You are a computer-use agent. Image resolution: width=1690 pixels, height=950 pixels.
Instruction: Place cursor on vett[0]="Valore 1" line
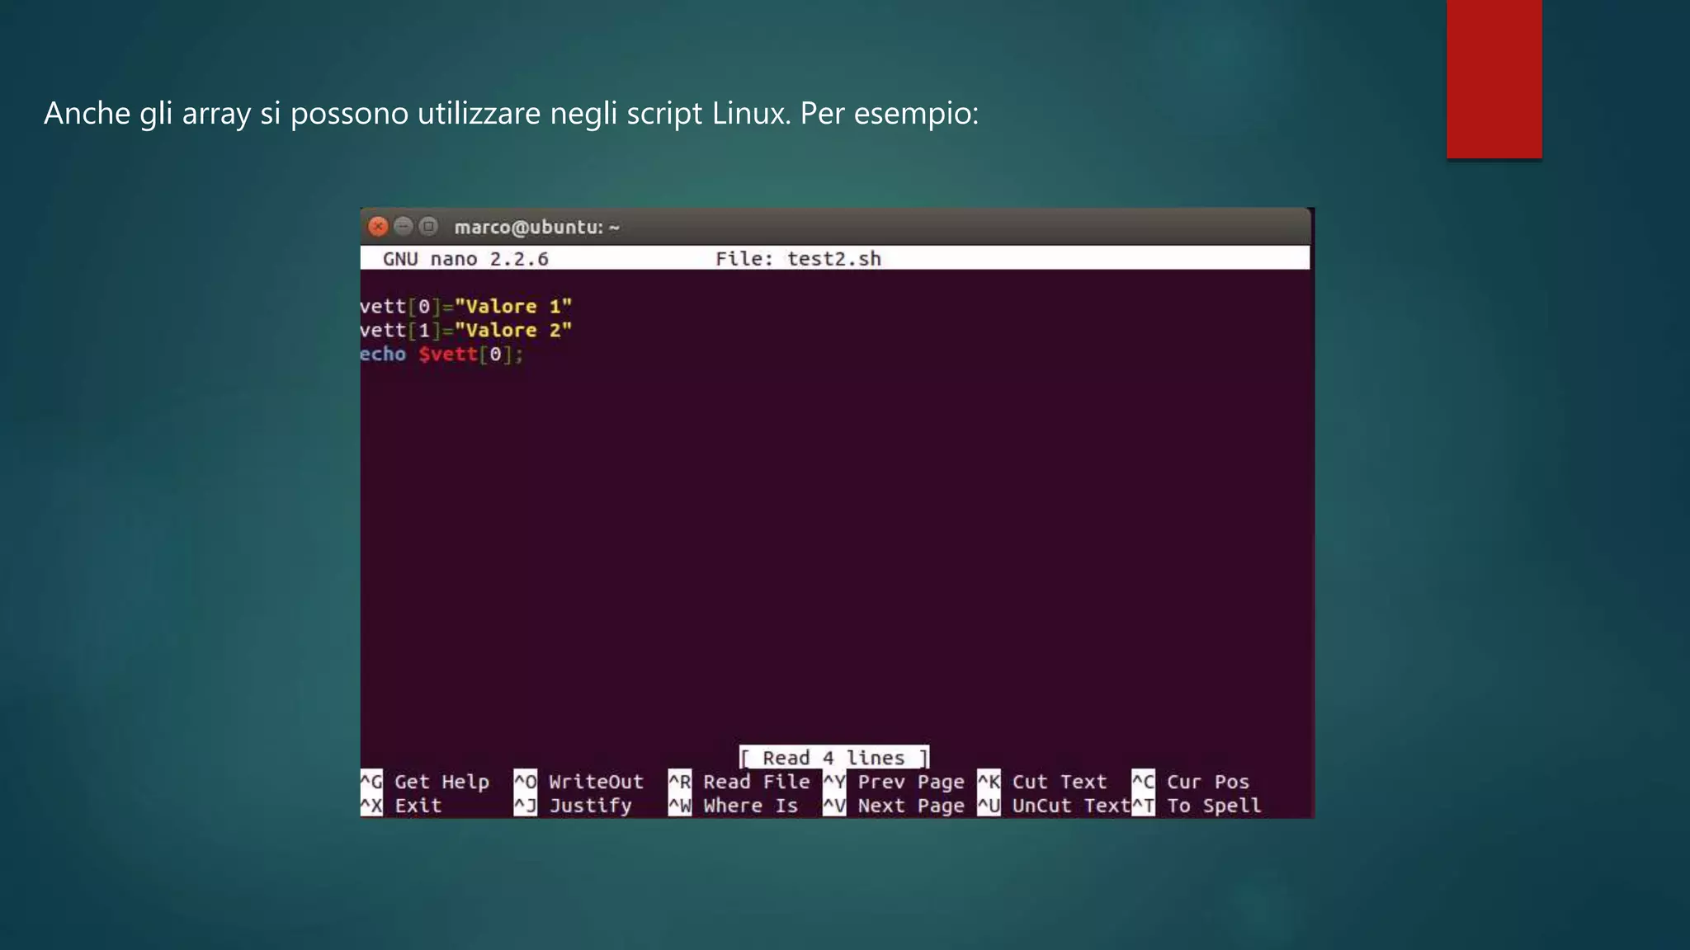click(x=466, y=307)
